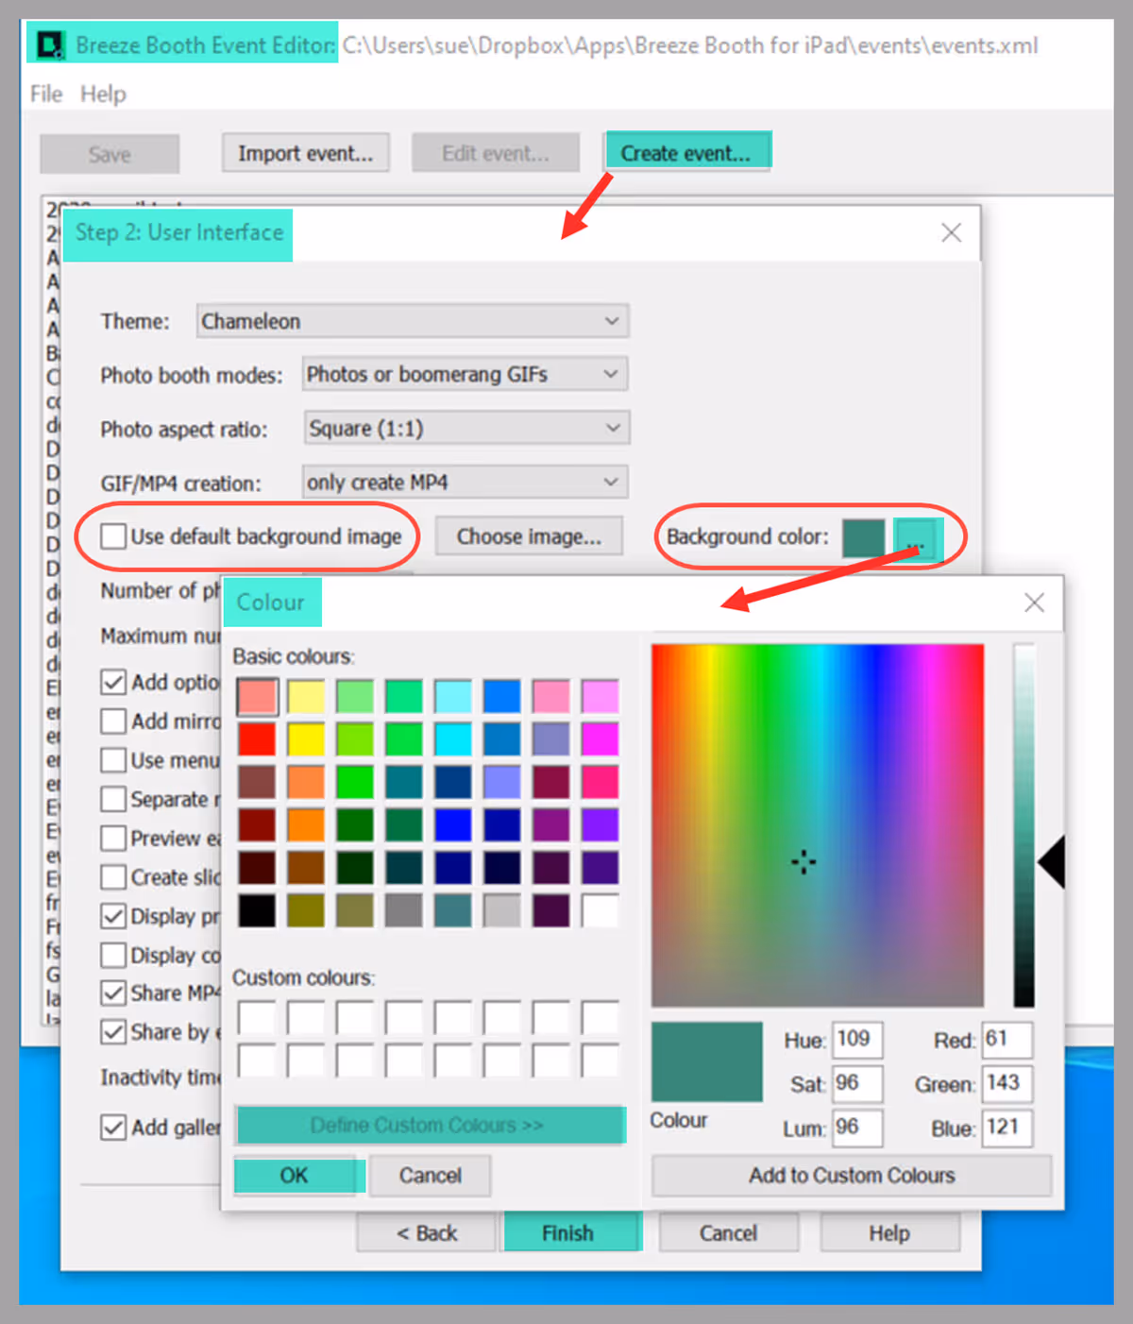Viewport: 1133px width, 1324px height.
Task: Select the white basic colour swatch
Action: click(600, 910)
